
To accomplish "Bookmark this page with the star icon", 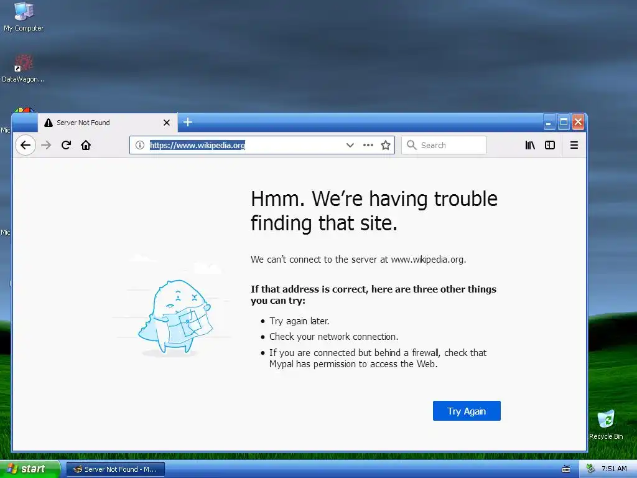I will (x=386, y=145).
